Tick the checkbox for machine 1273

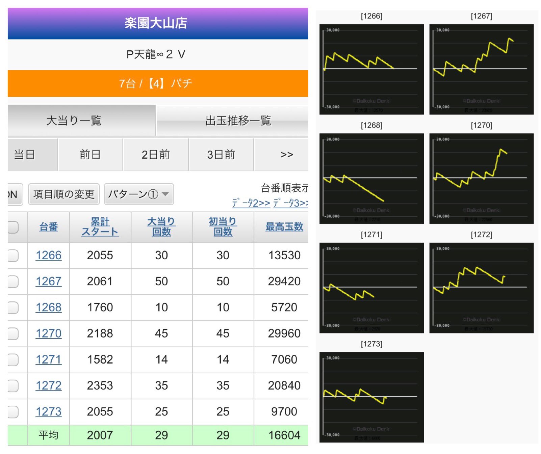coord(13,411)
